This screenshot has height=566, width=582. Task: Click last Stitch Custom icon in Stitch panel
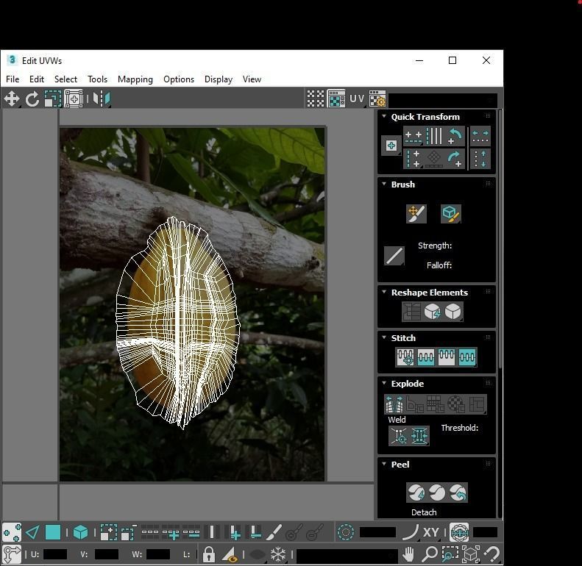[x=467, y=357]
